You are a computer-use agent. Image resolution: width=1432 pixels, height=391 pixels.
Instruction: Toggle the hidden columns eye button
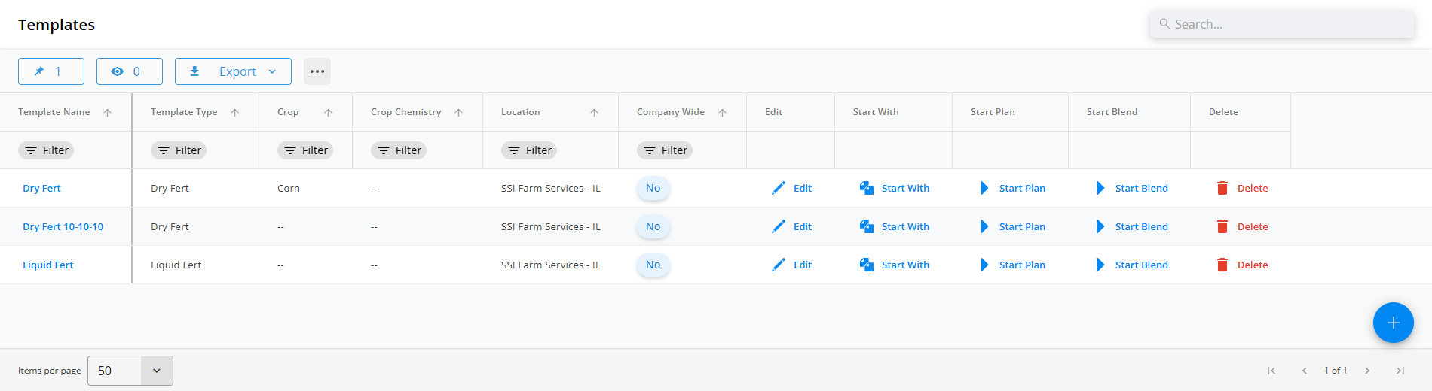point(129,71)
